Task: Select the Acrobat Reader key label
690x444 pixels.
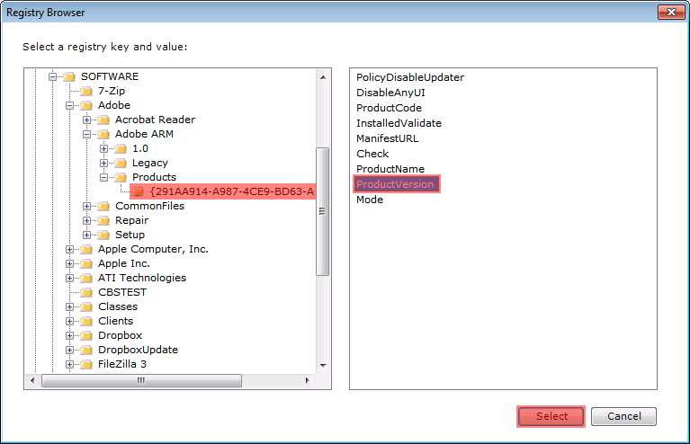Action: click(155, 120)
